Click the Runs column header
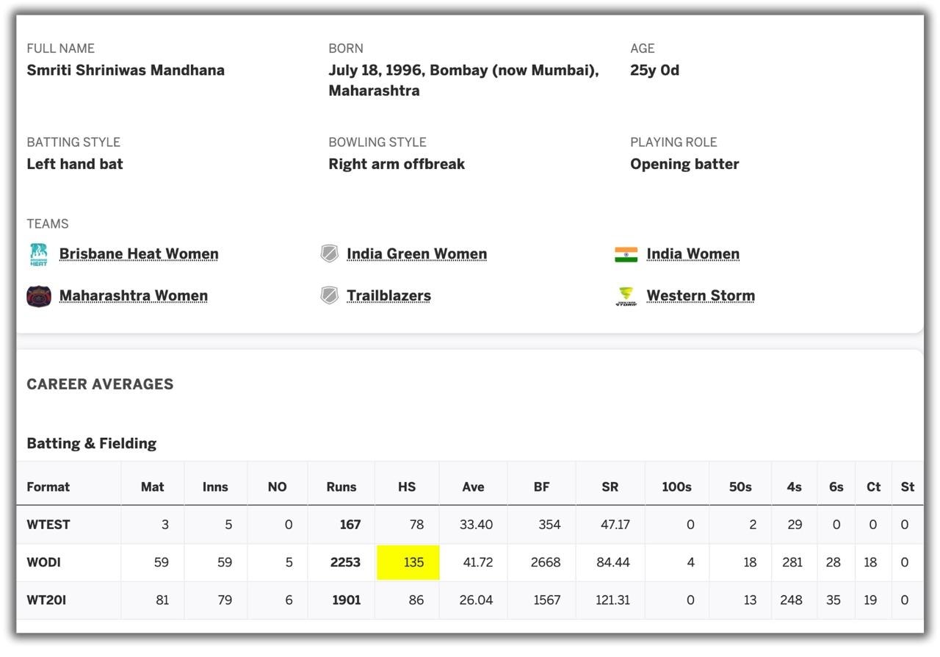Screen dimensions: 940x657 point(341,487)
